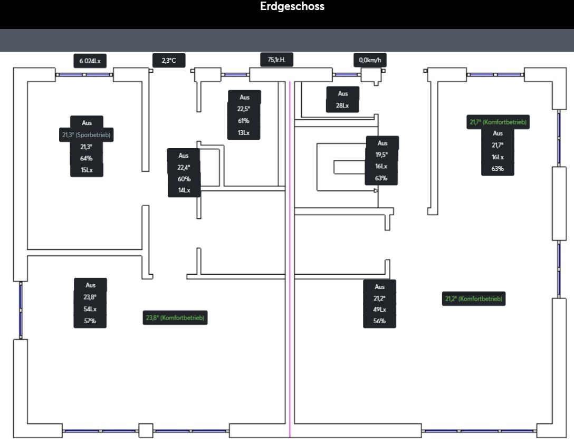The height and width of the screenshot is (444, 574).
Task: Toggle the Aus switch above 21,3° (Sparbetrieb)
Action: click(87, 123)
